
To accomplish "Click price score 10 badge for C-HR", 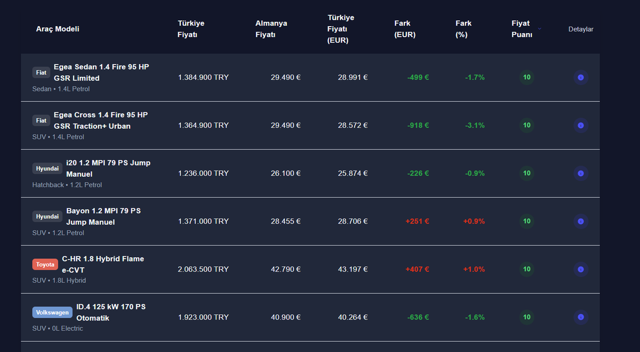I will (x=526, y=269).
